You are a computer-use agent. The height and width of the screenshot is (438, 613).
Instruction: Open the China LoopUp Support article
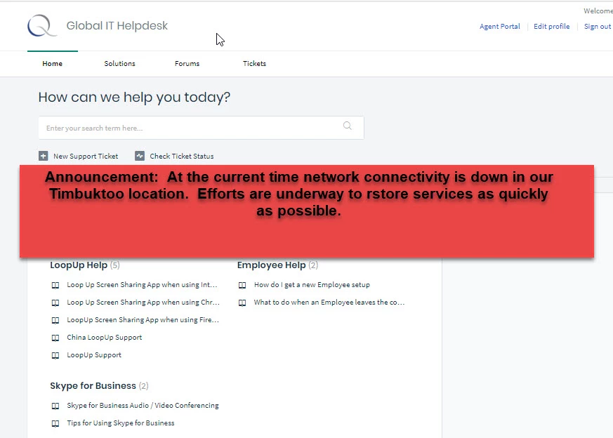[x=105, y=337]
